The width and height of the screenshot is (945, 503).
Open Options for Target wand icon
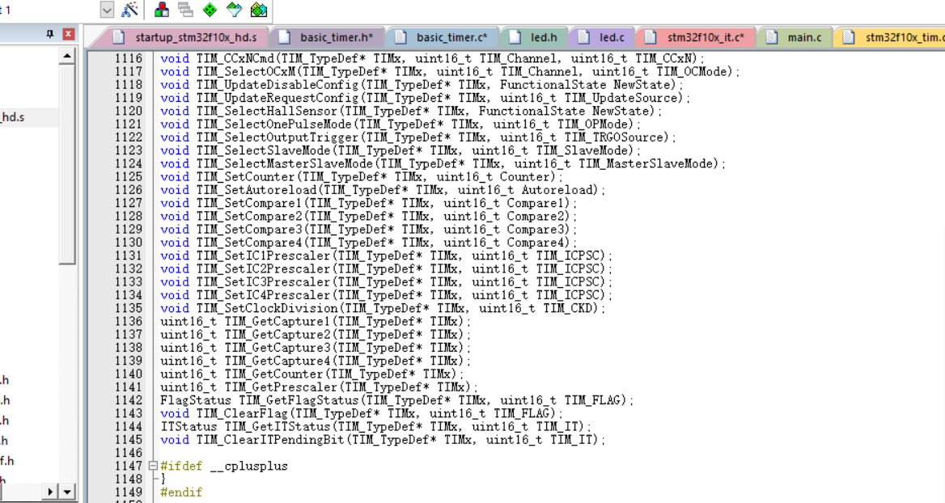[129, 10]
